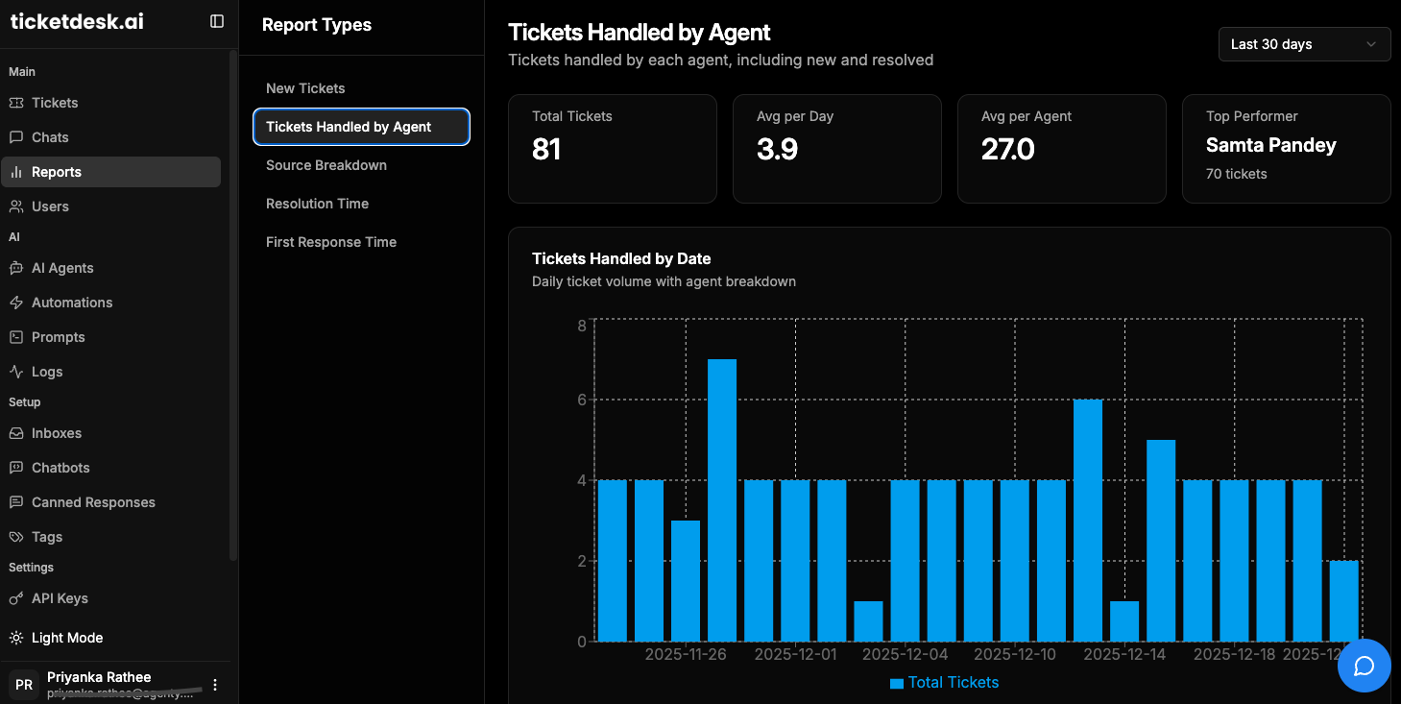Viewport: 1401px width, 704px height.
Task: Open AI Agents bot icon
Action: 16,268
